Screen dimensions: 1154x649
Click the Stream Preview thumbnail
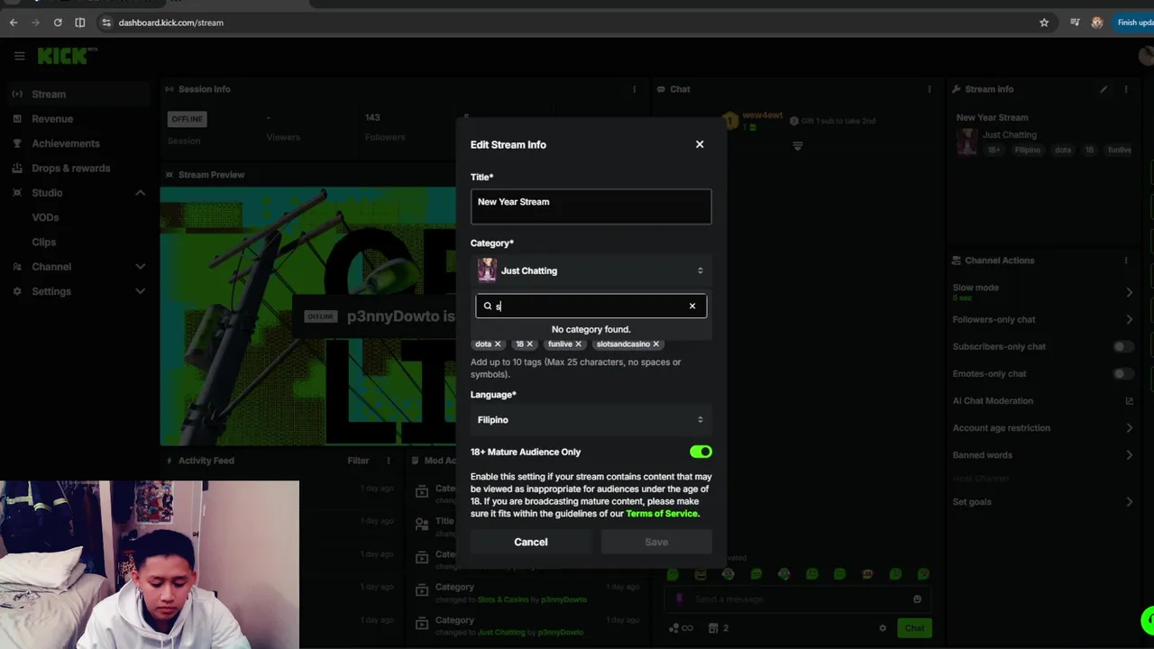coord(307,316)
